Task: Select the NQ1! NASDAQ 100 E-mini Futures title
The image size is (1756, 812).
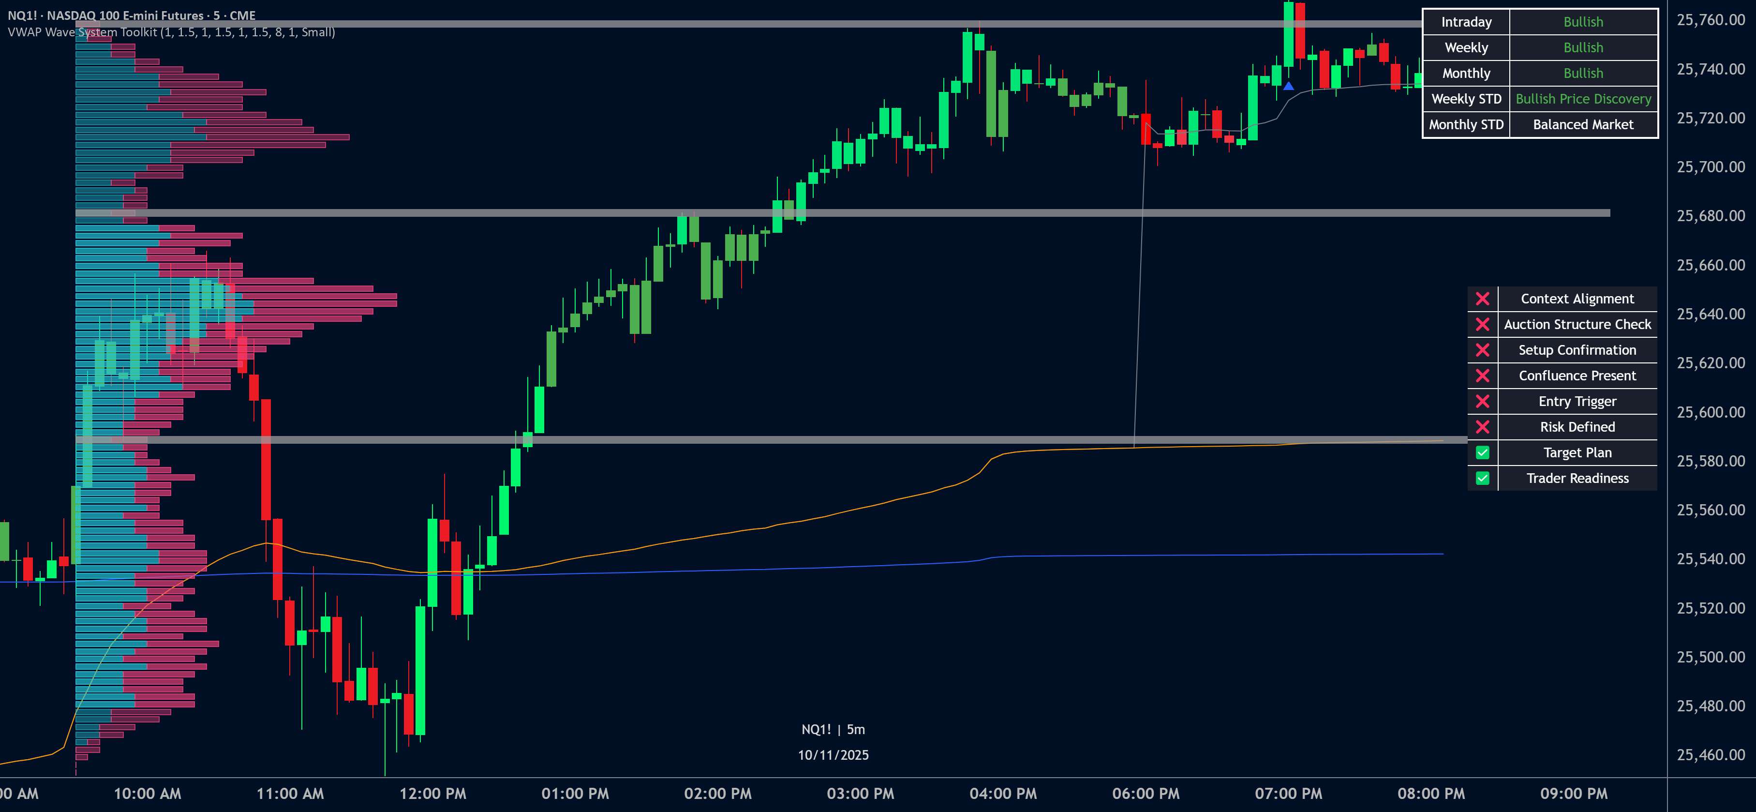Action: pyautogui.click(x=132, y=15)
